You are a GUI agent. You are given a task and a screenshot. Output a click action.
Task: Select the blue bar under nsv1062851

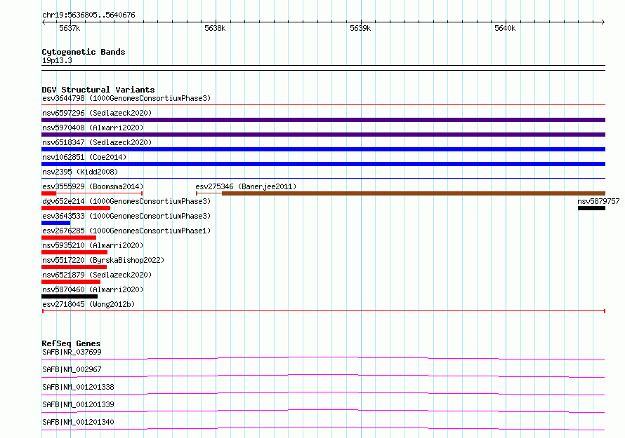click(323, 164)
